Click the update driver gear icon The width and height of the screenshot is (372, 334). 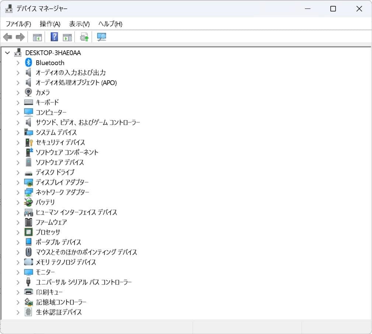(x=84, y=37)
